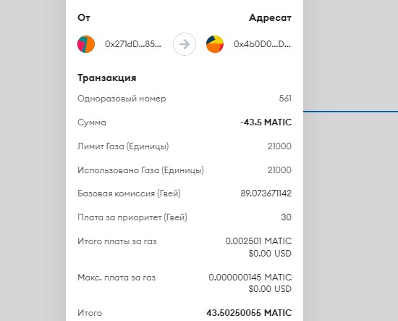Click the Лимит Газа value 21000

pyautogui.click(x=279, y=146)
